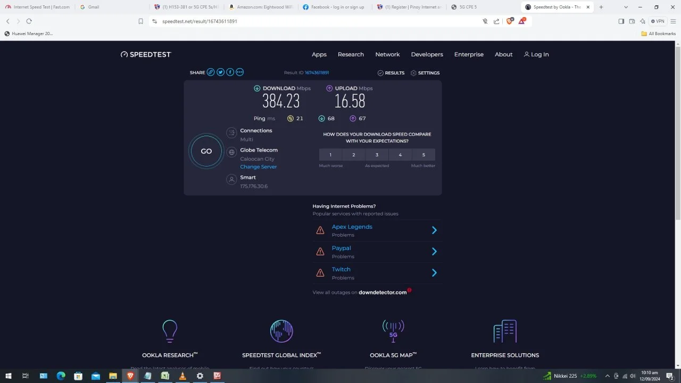The height and width of the screenshot is (383, 681).
Task: Share result on Twitter
Action: tap(220, 72)
